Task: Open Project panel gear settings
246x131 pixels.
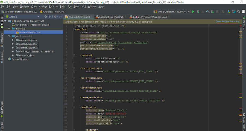Action: tap(56, 17)
